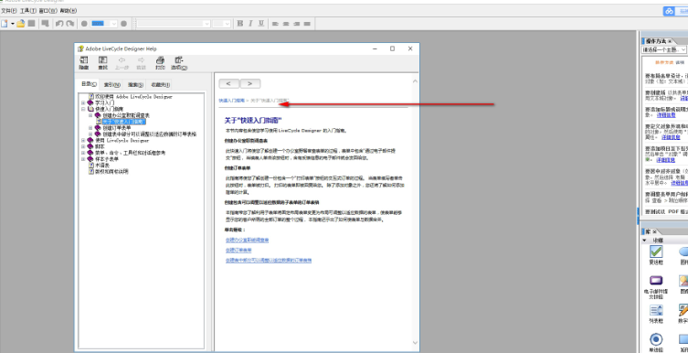688x353 pixels.
Task: Expand the 创建办公室财物调查表 tree node
Action: (90, 115)
